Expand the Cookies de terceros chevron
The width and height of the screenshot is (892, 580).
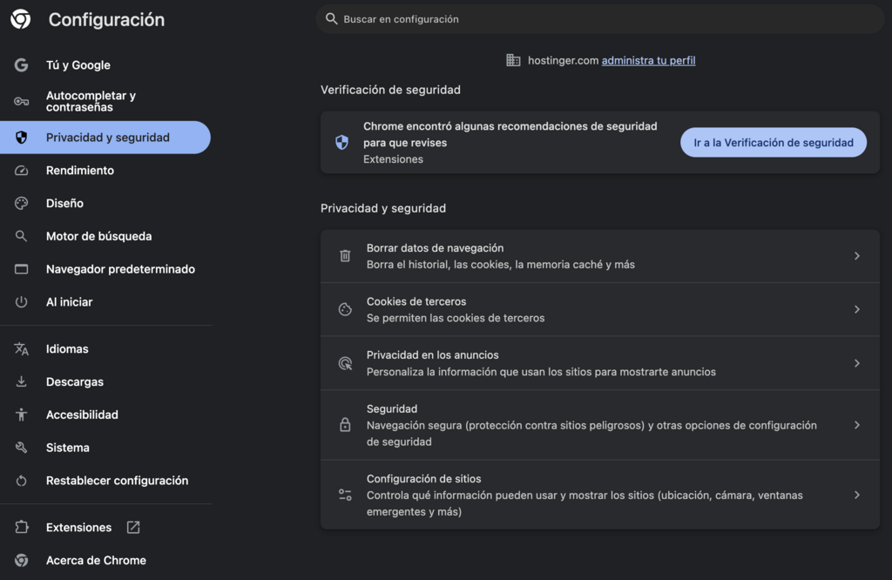point(857,309)
